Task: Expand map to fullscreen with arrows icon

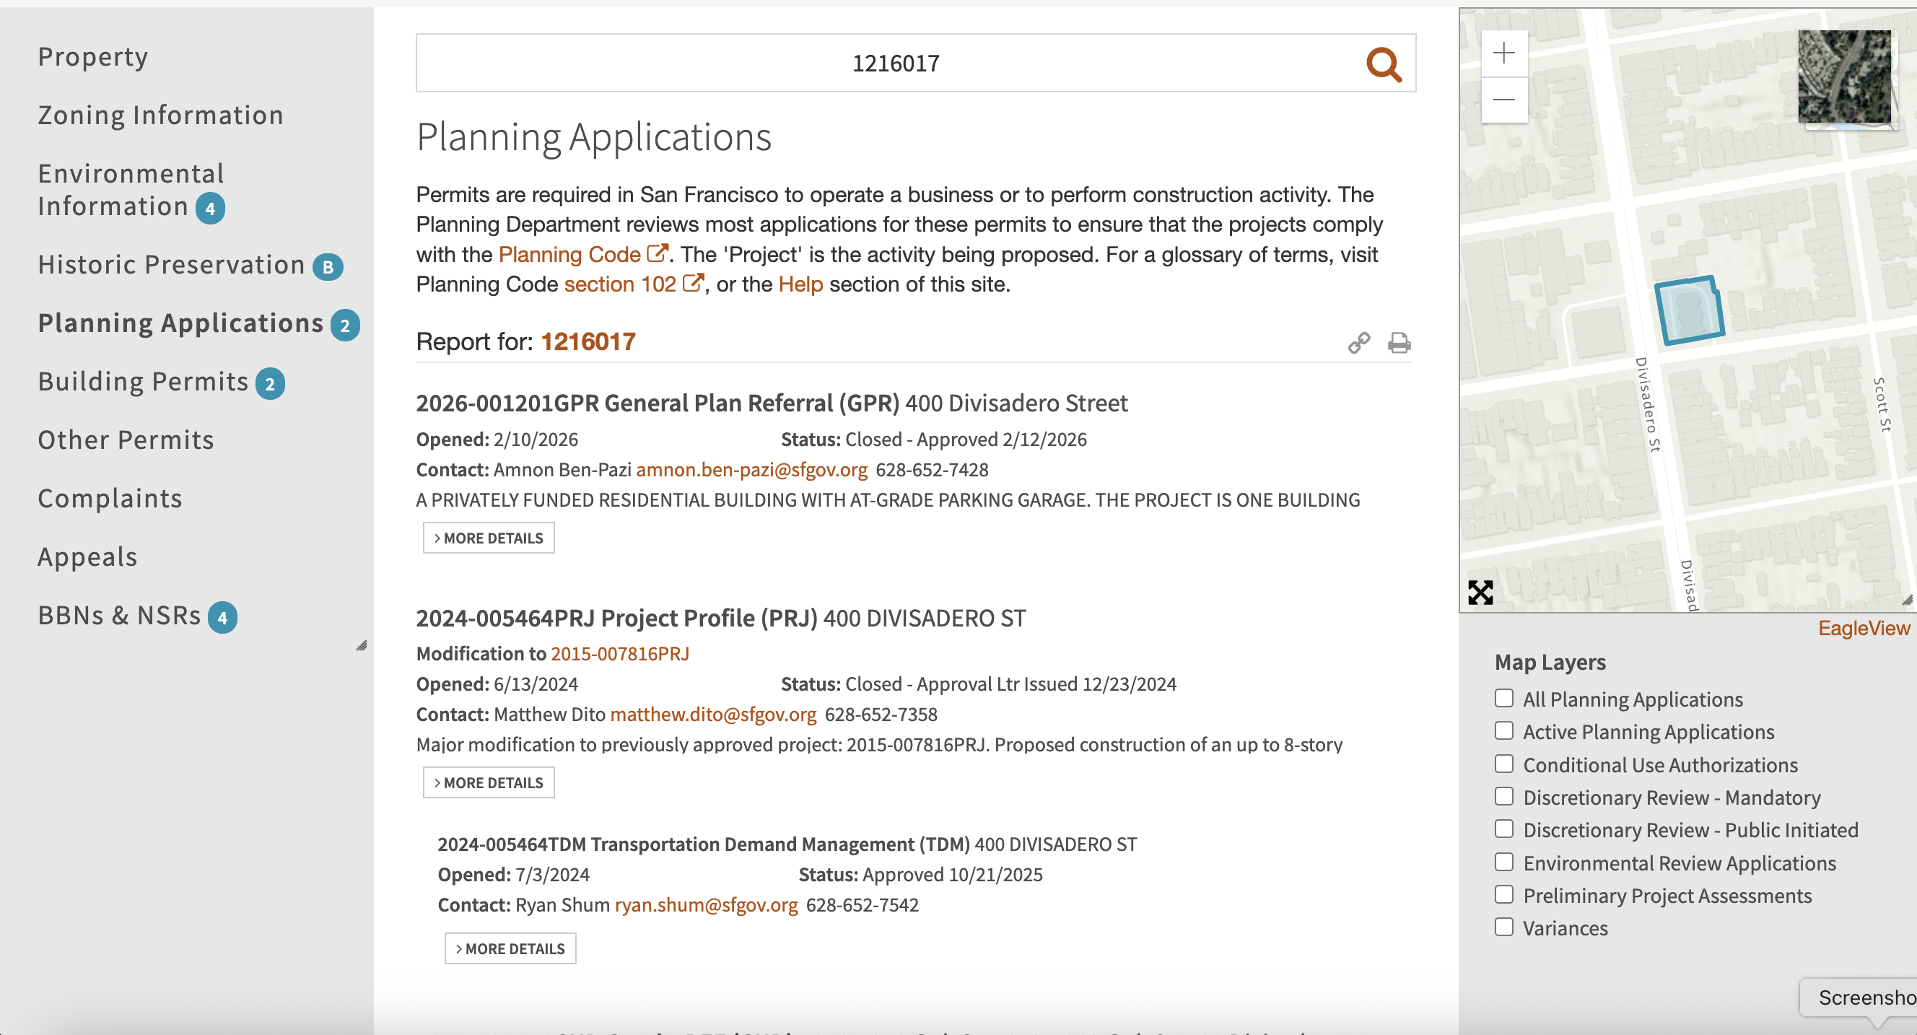Action: [1480, 593]
